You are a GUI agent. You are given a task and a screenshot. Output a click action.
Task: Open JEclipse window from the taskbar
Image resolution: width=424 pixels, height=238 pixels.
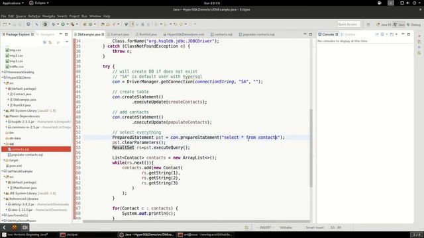tap(88, 235)
